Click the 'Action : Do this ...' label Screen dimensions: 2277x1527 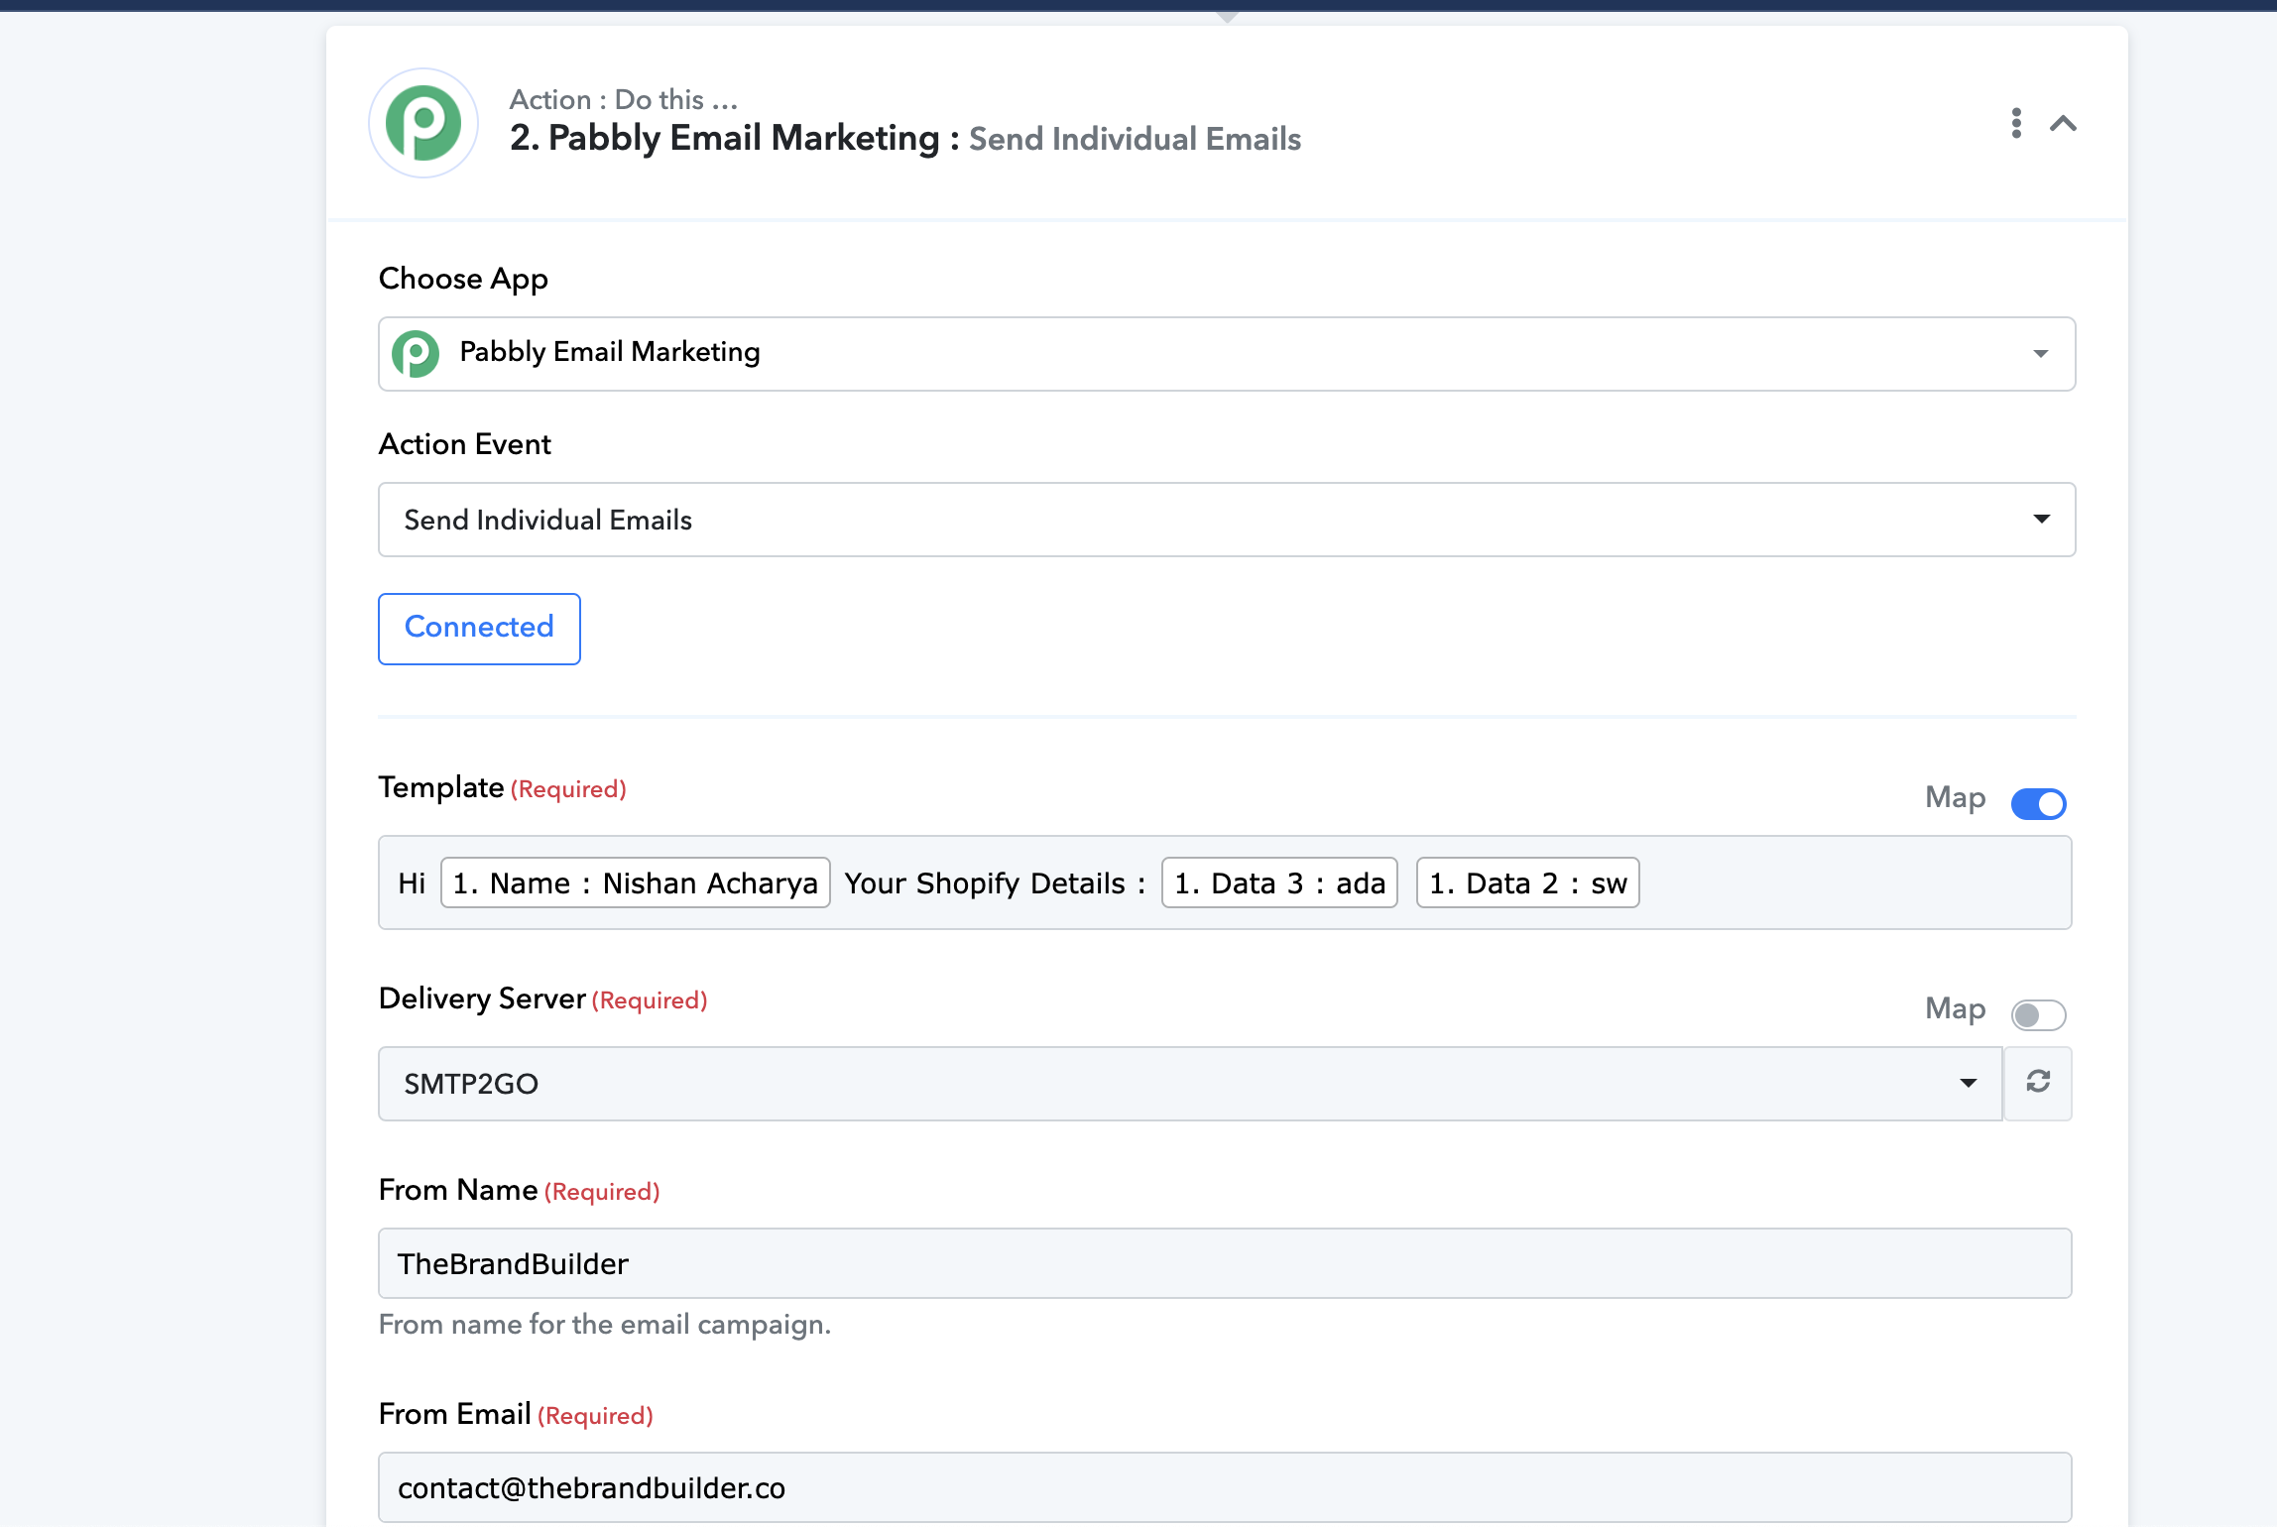[x=624, y=99]
